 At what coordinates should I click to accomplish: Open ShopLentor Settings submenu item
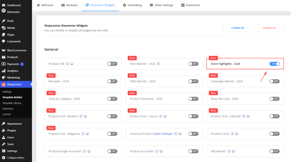tap(7, 92)
